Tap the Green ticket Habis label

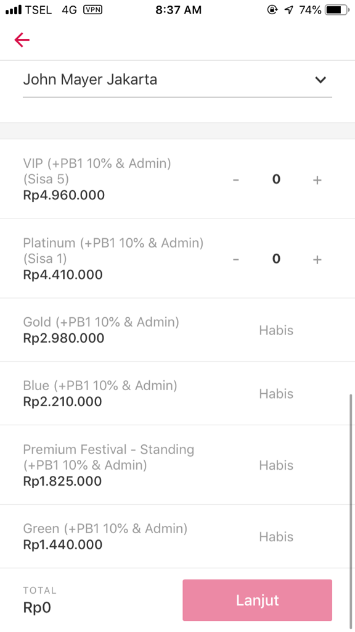tap(276, 536)
